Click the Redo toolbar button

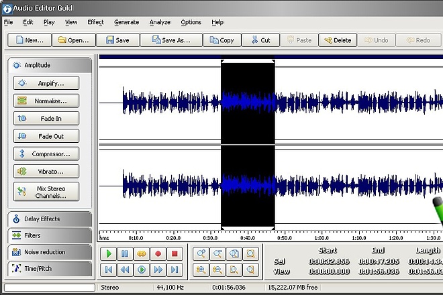tap(418, 40)
